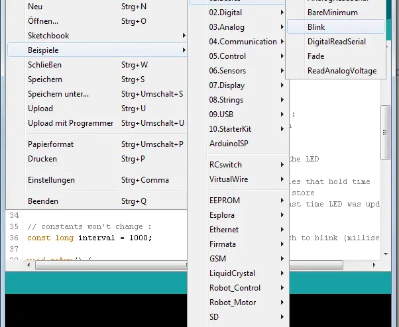Viewport: 399px width, 327px height.
Task: Click the editor's scroll down arrow
Action: (386, 254)
